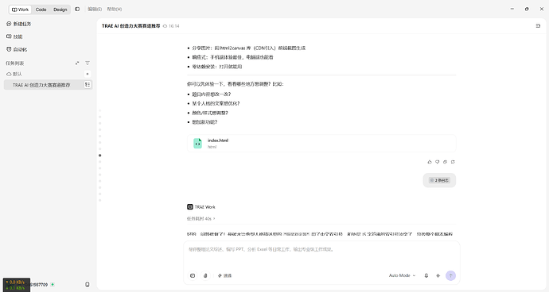Expand the 任务耗时 40s details
The height and width of the screenshot is (292, 549).
point(201,219)
